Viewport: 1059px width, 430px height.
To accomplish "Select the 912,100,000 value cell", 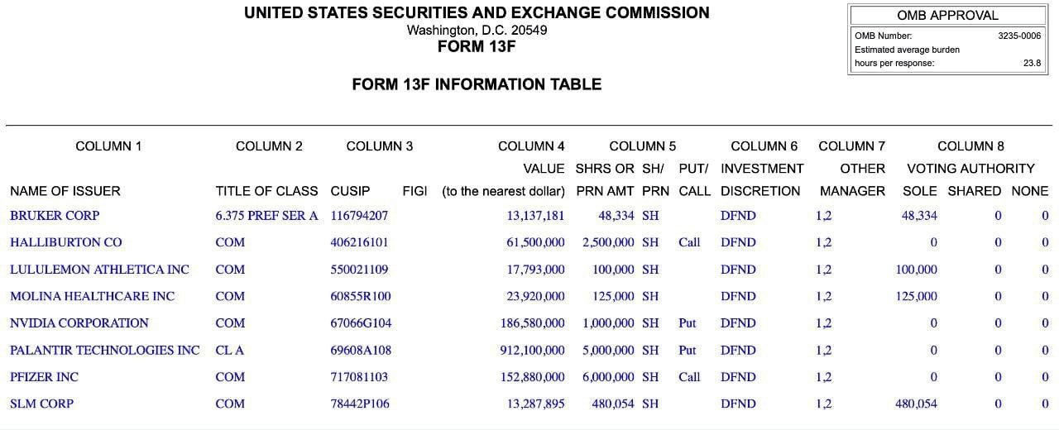I will tap(532, 350).
